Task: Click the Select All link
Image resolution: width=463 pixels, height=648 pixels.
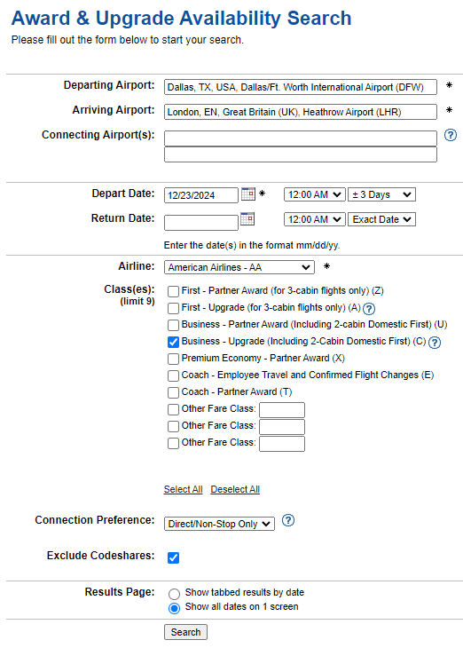Action: point(183,489)
